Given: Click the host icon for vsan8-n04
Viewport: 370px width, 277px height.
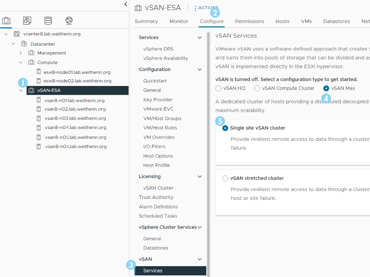Looking at the screenshot, I should click(x=39, y=128).
